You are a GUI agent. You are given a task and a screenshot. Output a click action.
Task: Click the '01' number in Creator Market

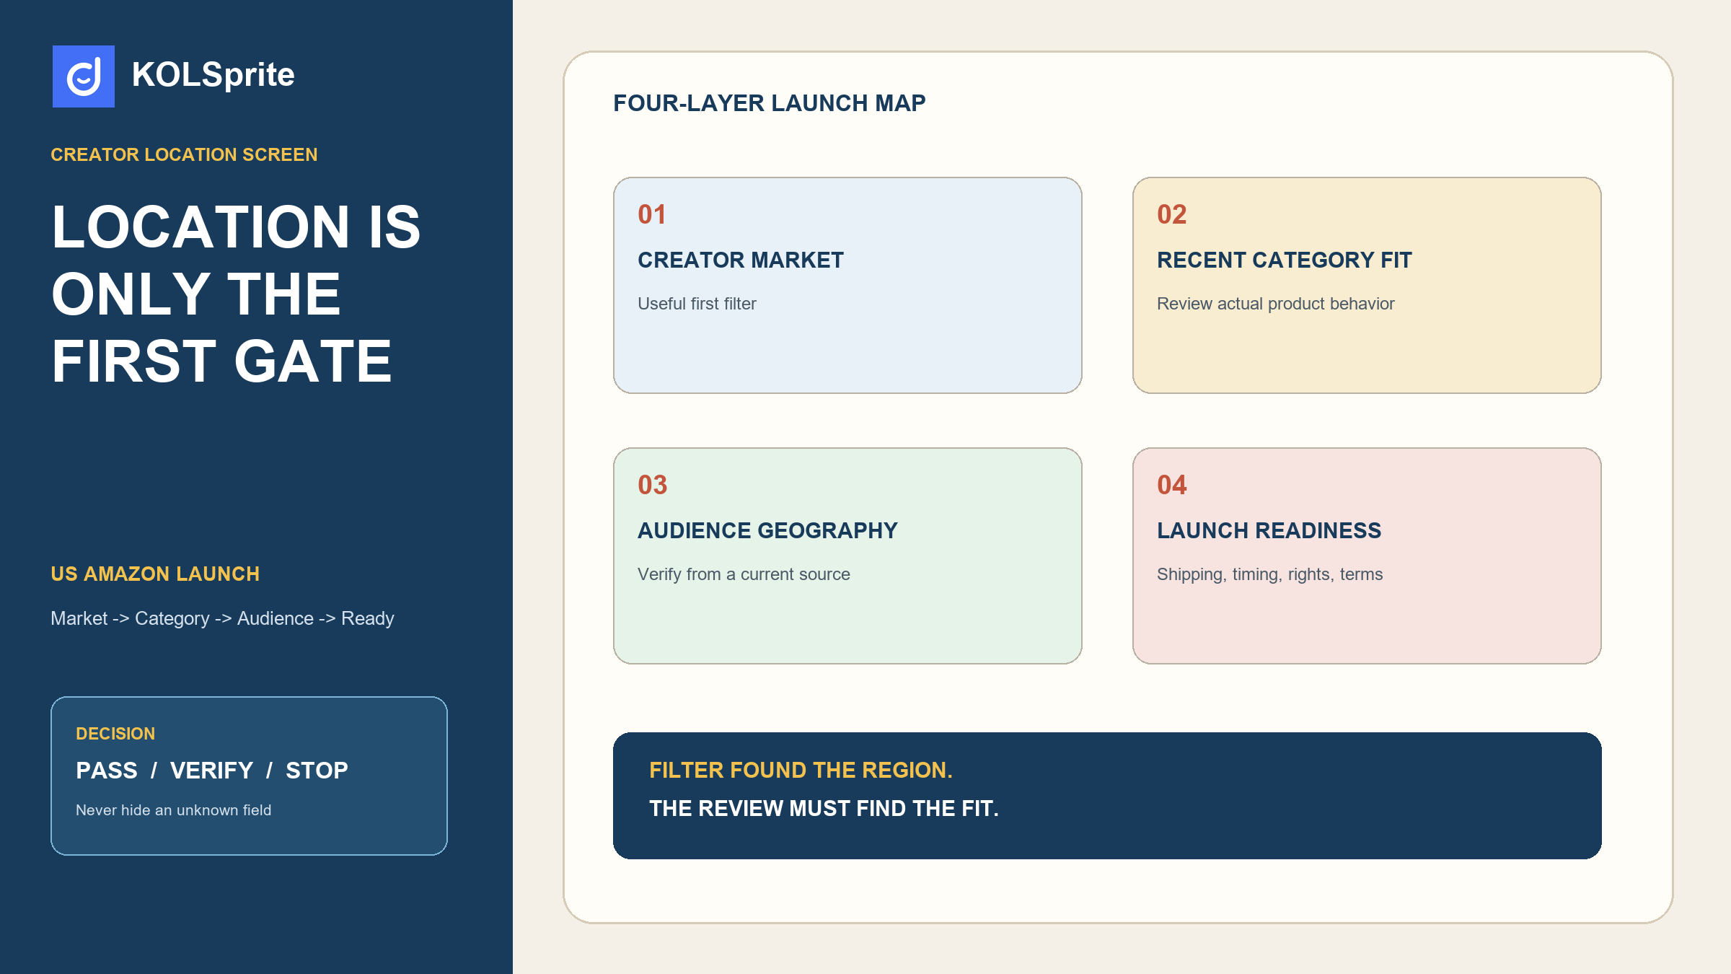click(652, 214)
